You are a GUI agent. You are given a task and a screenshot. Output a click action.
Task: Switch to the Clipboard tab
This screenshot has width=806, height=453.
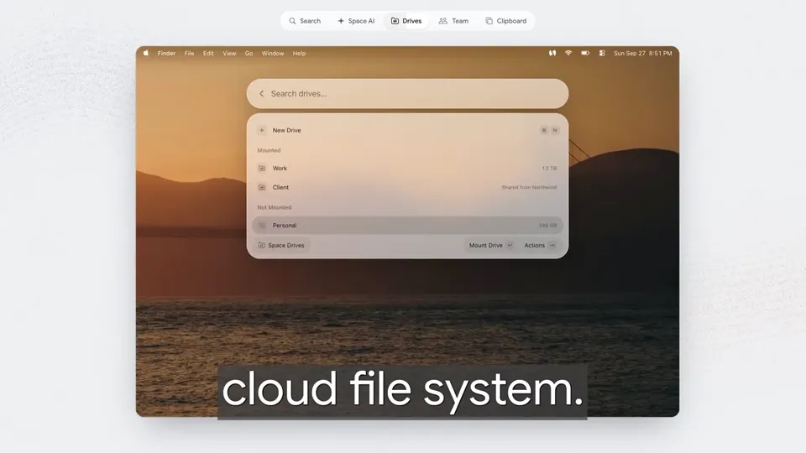(505, 21)
